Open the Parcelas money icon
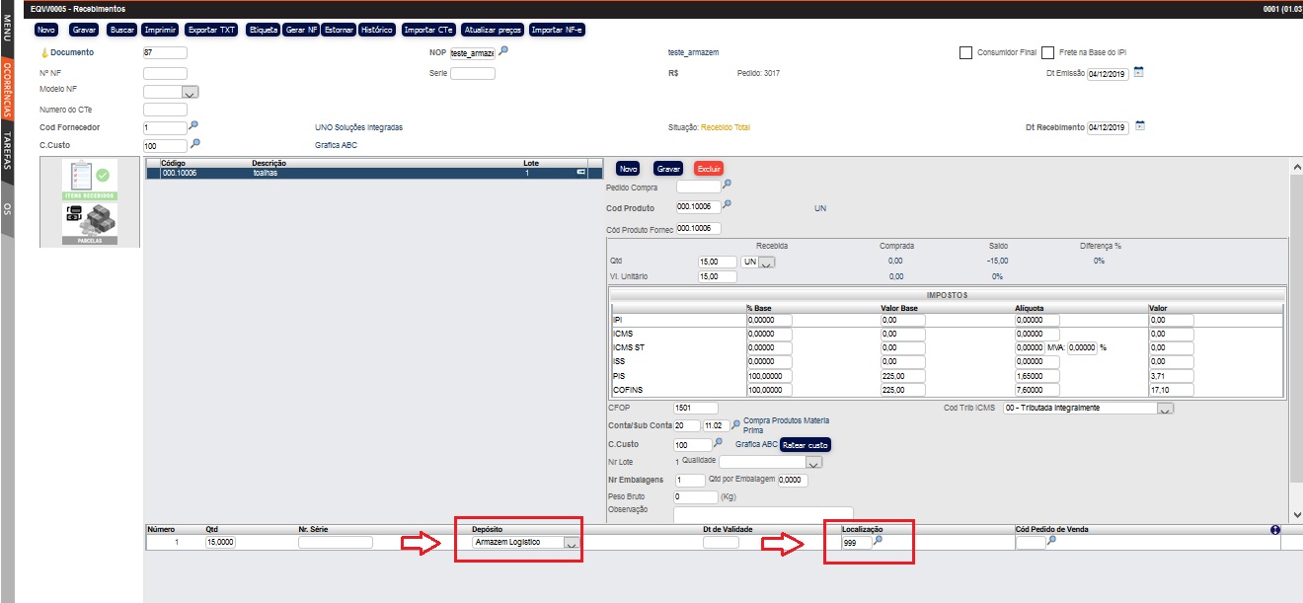Image resolution: width=1303 pixels, height=603 pixels. pyautogui.click(x=90, y=222)
